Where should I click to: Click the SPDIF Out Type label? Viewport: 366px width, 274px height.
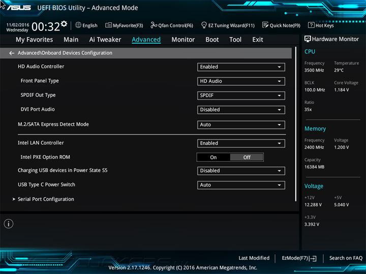pos(38,95)
